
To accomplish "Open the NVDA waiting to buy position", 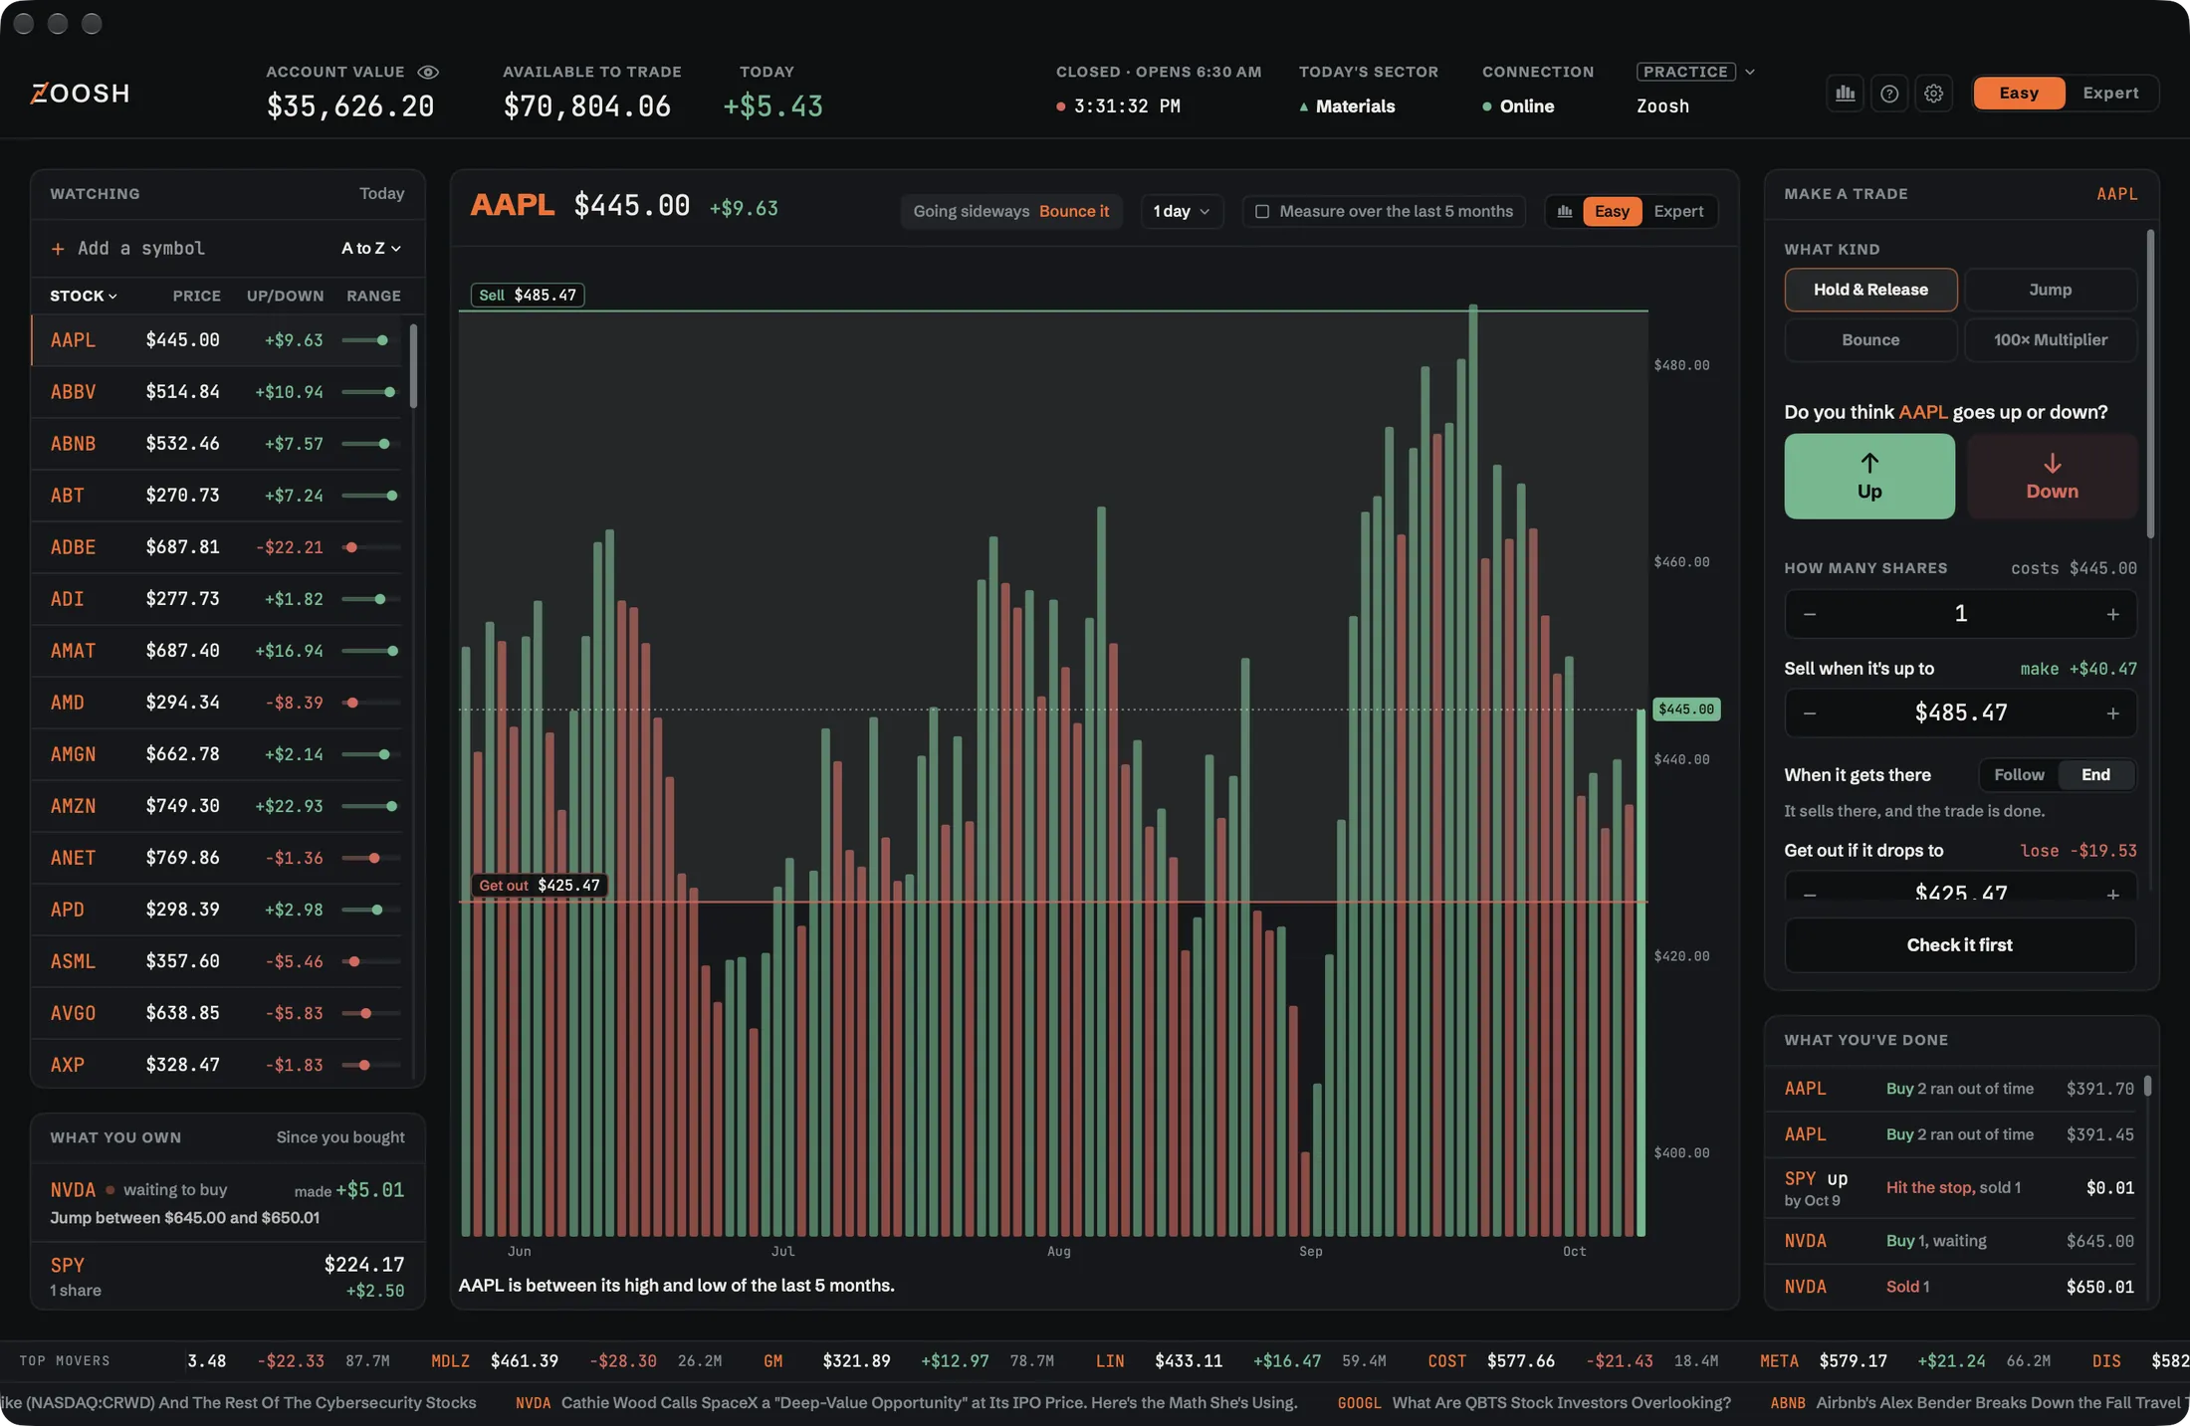I will (x=227, y=1202).
